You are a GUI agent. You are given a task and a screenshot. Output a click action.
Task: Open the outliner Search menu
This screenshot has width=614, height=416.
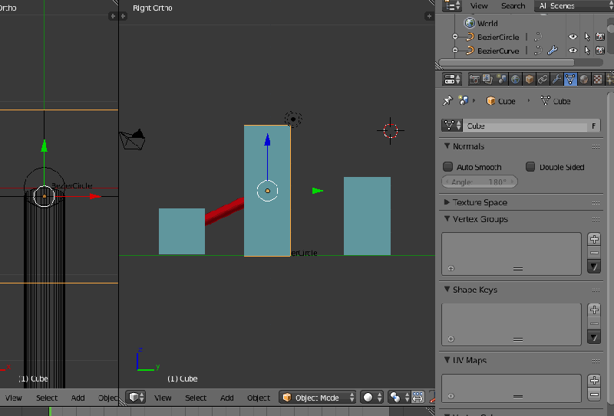pyautogui.click(x=513, y=6)
